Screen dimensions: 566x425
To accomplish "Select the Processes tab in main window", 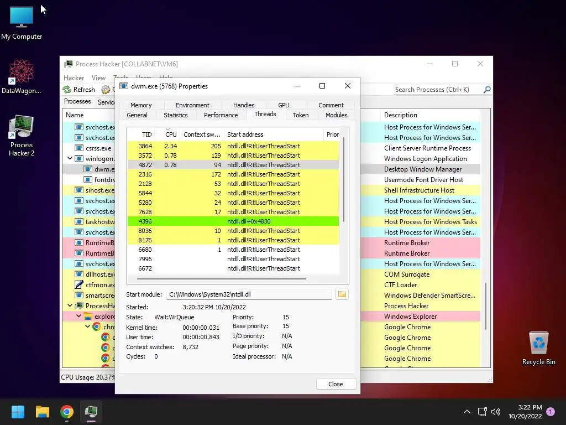I will 77,101.
